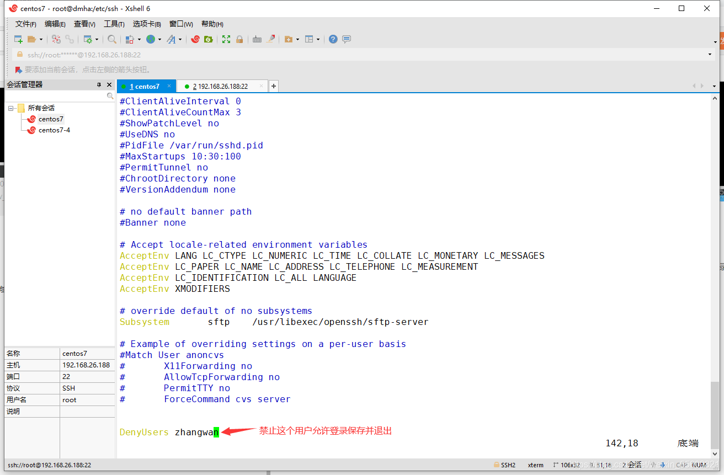Expand dropdown next to Properties icon
The image size is (724, 475).
click(97, 39)
